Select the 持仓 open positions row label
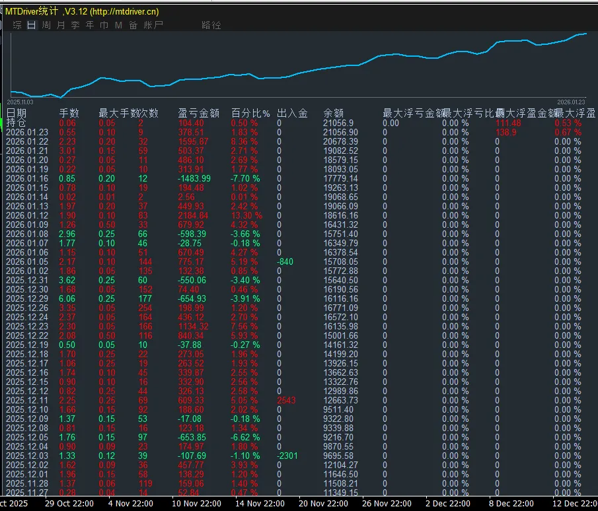This screenshot has width=598, height=511. [x=17, y=122]
